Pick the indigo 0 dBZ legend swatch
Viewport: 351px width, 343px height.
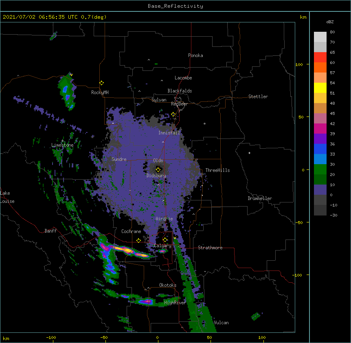[x=320, y=190]
